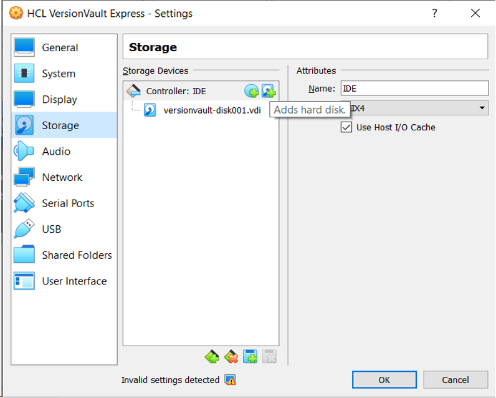Open the General settings category
The height and width of the screenshot is (398, 496).
point(64,47)
